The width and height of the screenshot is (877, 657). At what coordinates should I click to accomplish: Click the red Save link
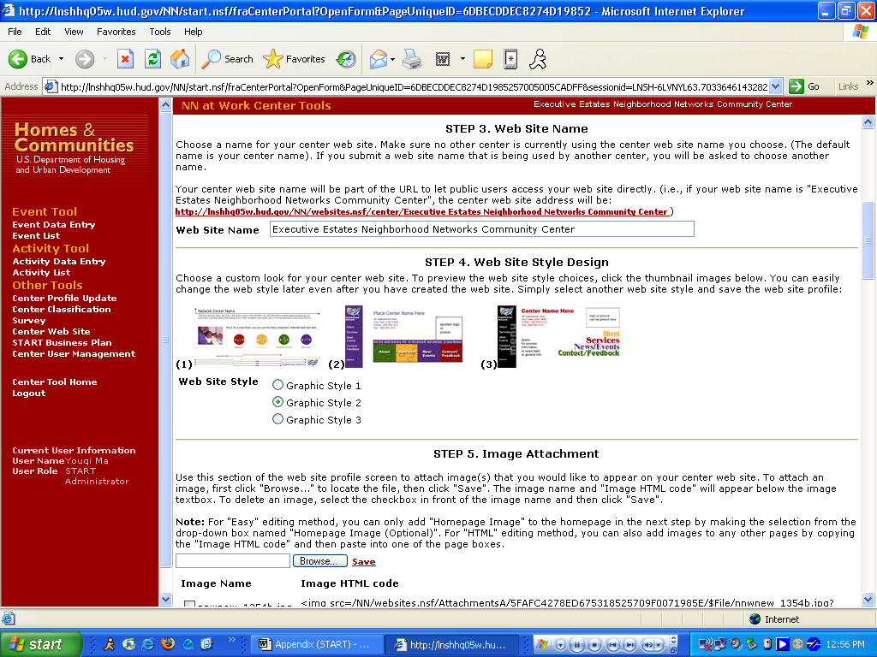point(363,562)
